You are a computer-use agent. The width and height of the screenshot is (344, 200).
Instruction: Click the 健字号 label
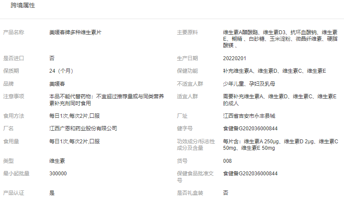pyautogui.click(x=185, y=129)
